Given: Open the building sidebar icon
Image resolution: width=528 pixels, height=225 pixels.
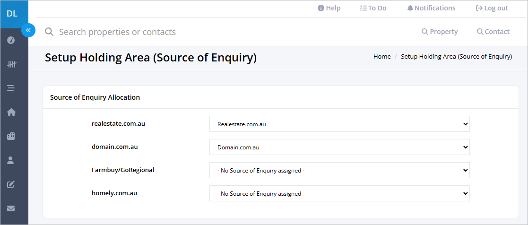Looking at the screenshot, I should (x=11, y=137).
